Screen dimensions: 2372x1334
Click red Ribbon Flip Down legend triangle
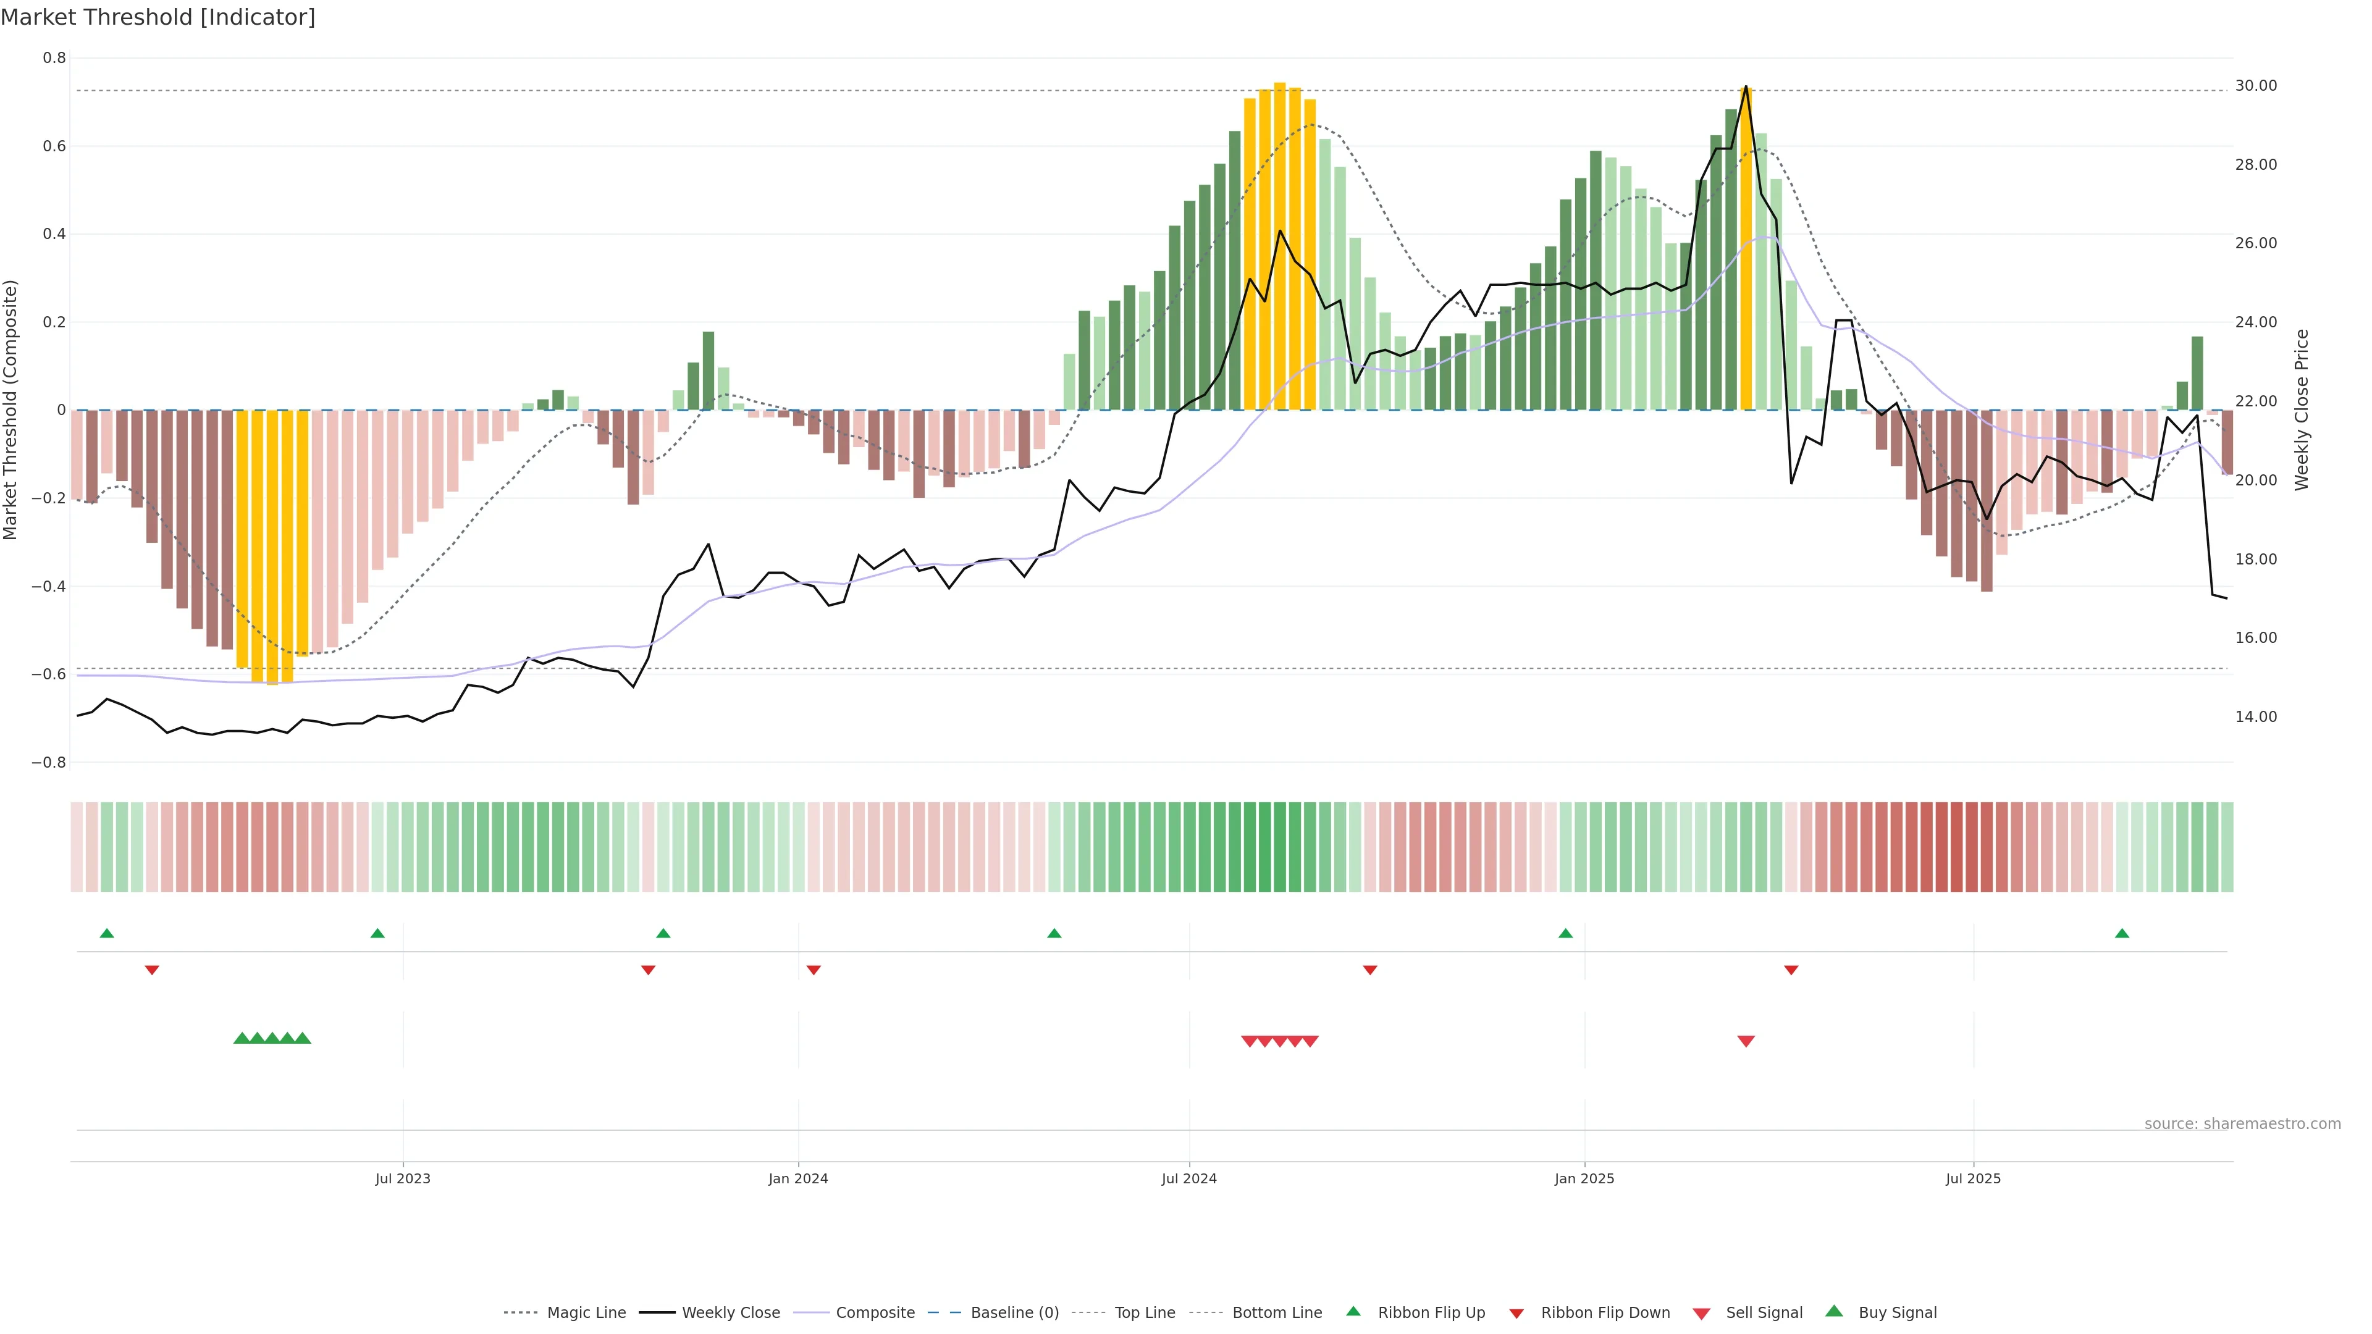pos(1516,1314)
